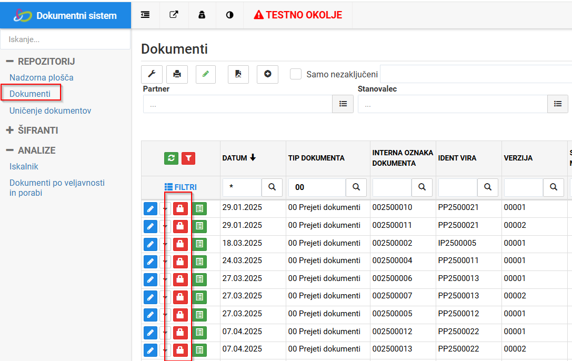Click Tip dokumenta filter field containing 00

coord(317,187)
